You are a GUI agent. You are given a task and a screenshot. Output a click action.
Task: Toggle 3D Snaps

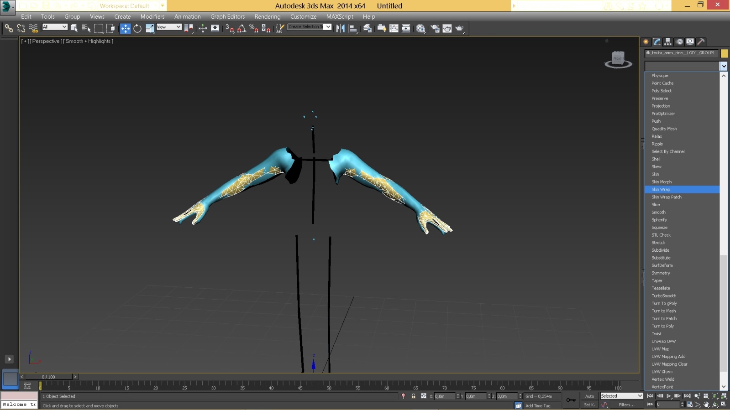click(x=230, y=28)
